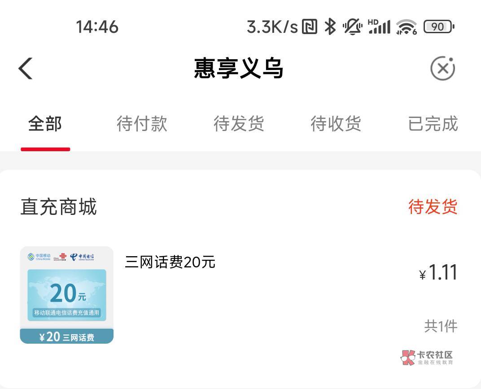
Task: Tap the 共1件 item count
Action: 441,326
